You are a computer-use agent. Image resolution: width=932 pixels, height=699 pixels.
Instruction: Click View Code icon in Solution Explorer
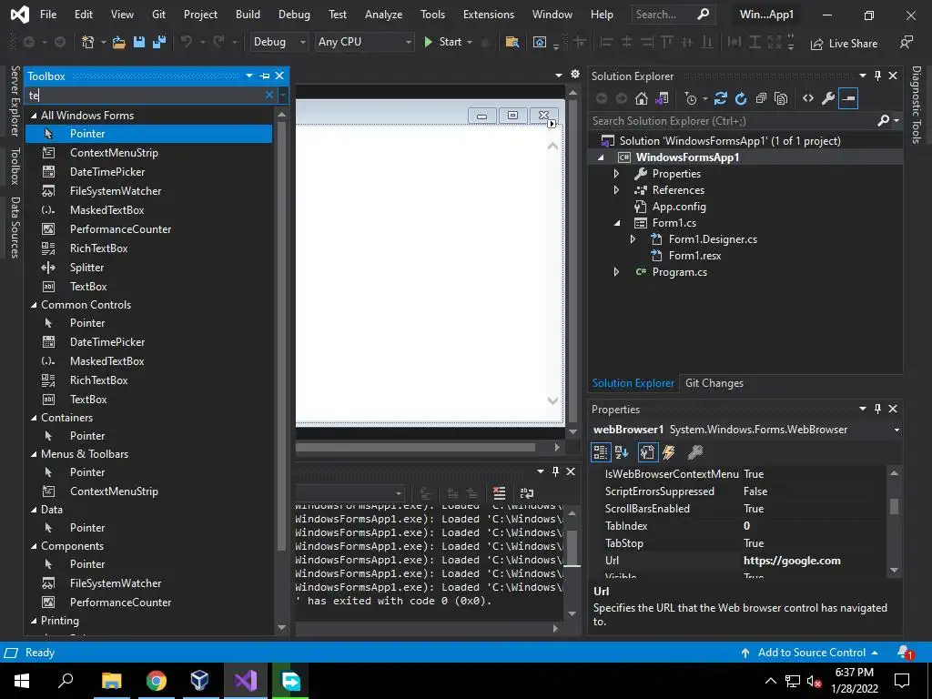808,98
